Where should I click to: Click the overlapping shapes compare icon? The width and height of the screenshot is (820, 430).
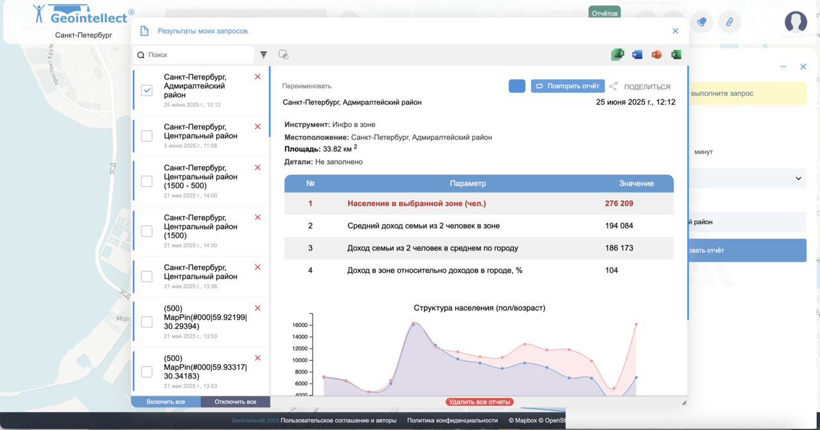283,55
